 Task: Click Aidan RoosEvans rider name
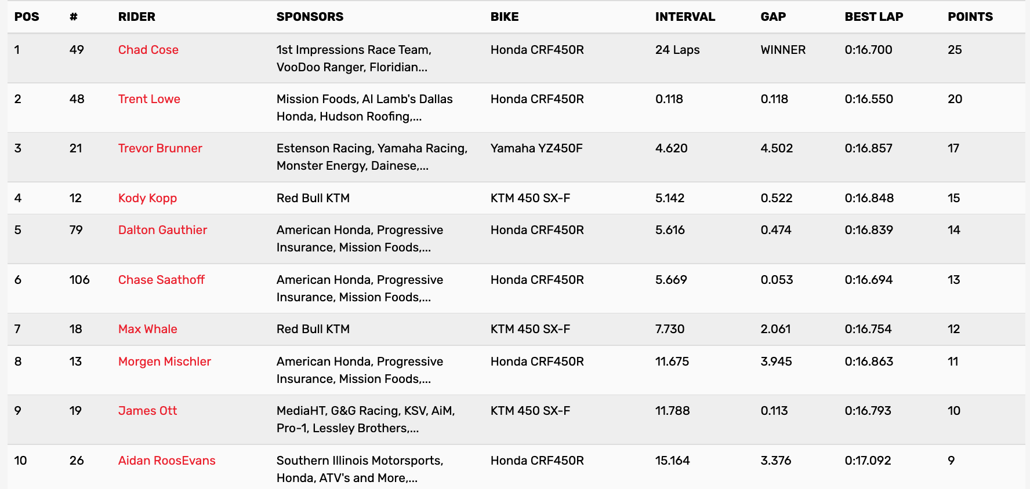click(166, 461)
